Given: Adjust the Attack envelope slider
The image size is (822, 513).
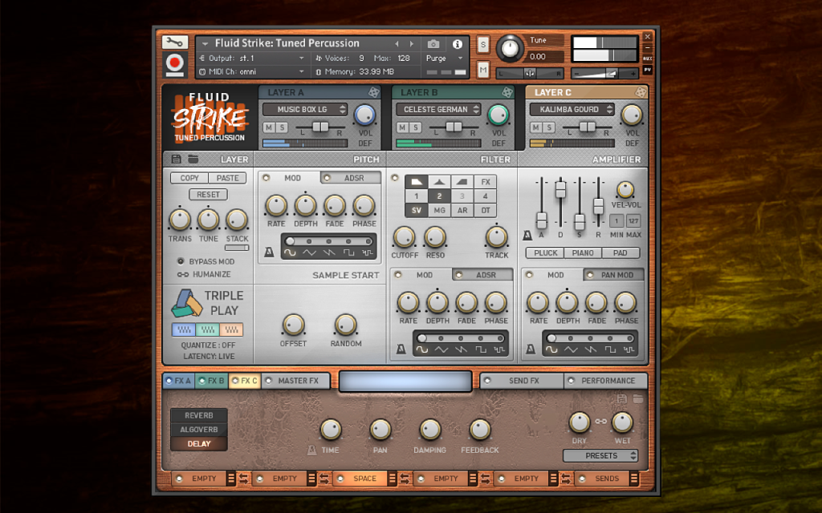Looking at the screenshot, I should 542,219.
